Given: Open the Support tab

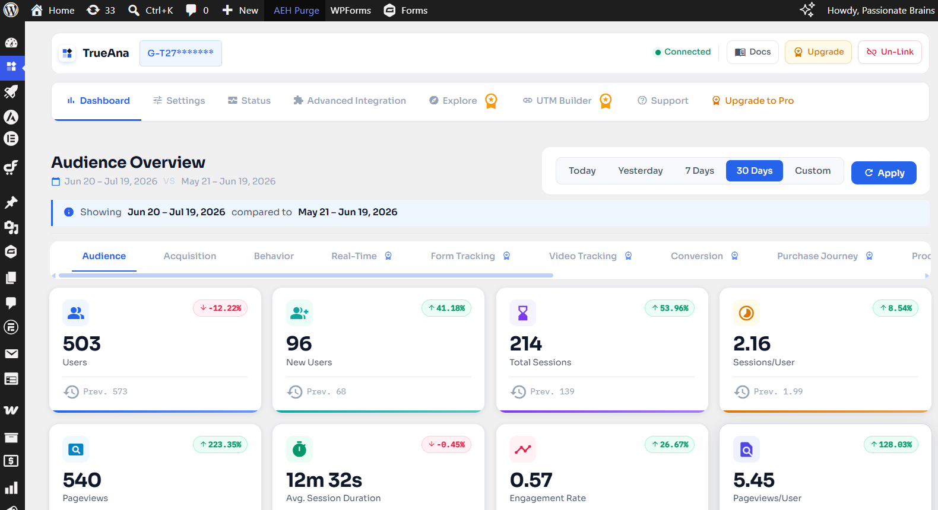Looking at the screenshot, I should (663, 101).
